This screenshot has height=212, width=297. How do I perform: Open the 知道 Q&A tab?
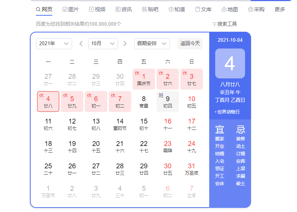[x=177, y=9]
